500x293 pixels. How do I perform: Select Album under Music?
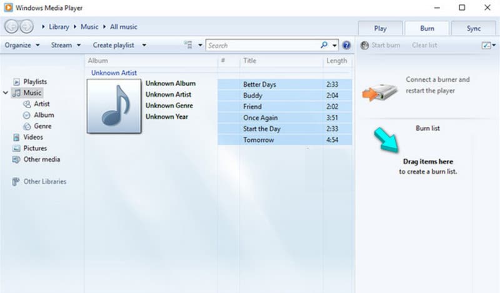tap(44, 115)
